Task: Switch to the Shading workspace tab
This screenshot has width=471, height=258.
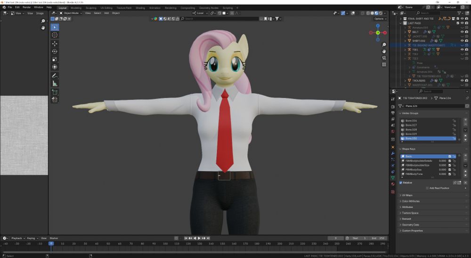Action: pyautogui.click(x=140, y=8)
